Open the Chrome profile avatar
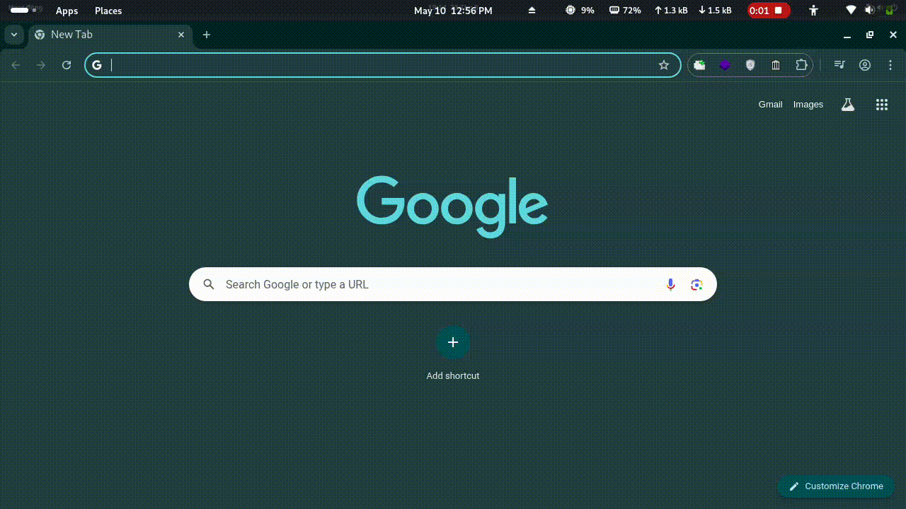The height and width of the screenshot is (509, 906). coord(865,65)
